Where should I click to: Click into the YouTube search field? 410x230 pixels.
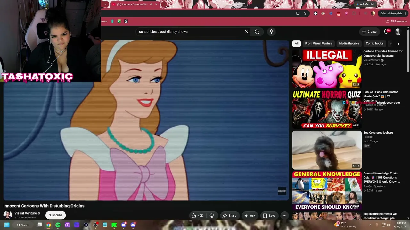[191, 32]
